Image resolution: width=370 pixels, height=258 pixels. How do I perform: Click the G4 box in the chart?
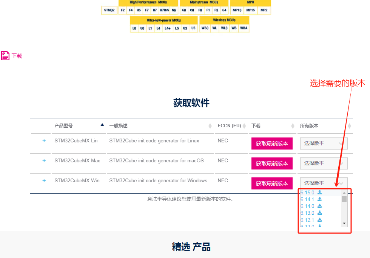point(224,10)
